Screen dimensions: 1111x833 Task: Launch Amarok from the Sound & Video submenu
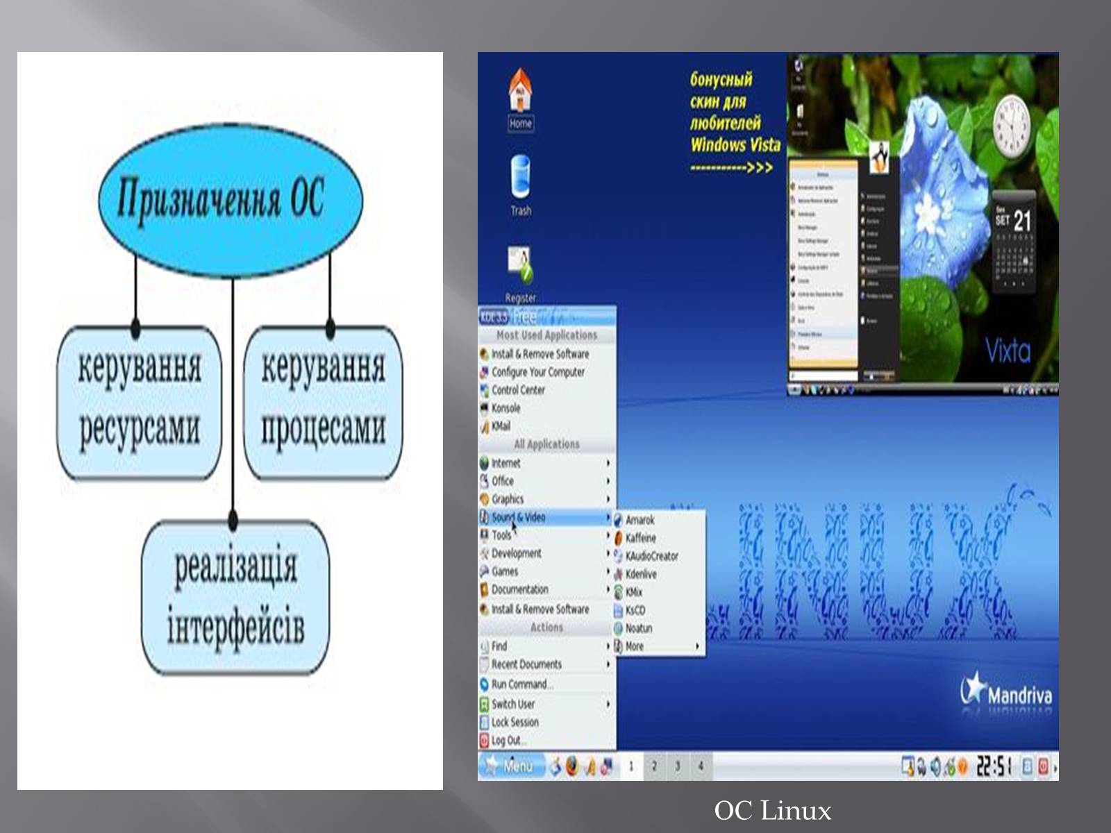[639, 520]
